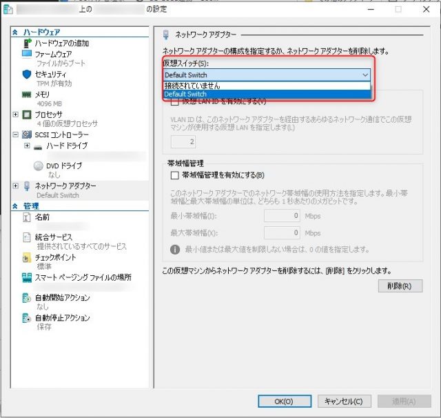Click the VLAN ID number field
441x418 pixels.
pos(183,141)
